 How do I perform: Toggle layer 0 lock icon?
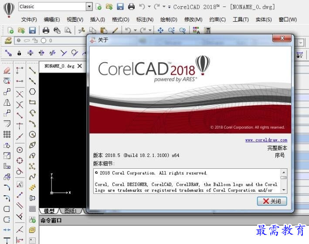click(x=35, y=40)
